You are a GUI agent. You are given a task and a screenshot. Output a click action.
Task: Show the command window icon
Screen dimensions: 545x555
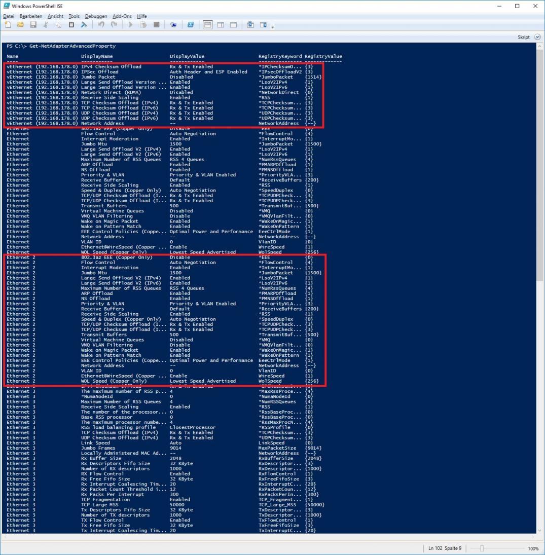pyautogui.click(x=250, y=25)
